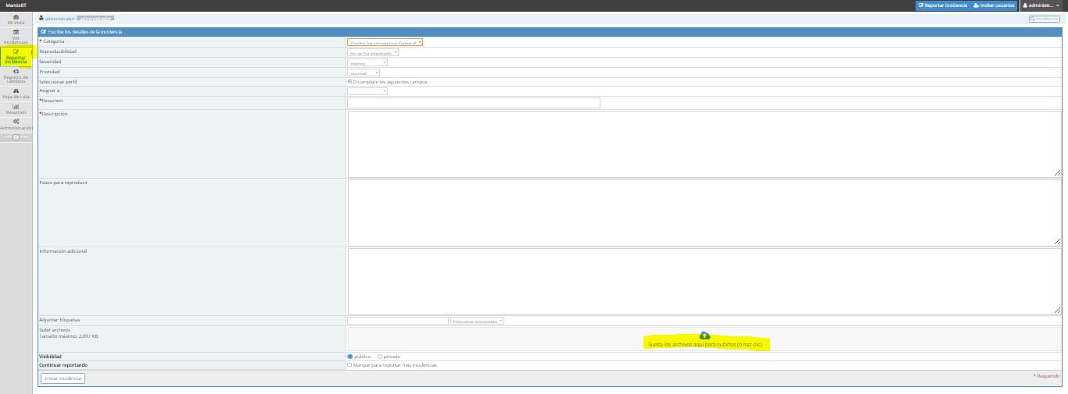Screen dimensions: 1068x394
Task: Select the privado visibility radio button
Action: click(380, 357)
